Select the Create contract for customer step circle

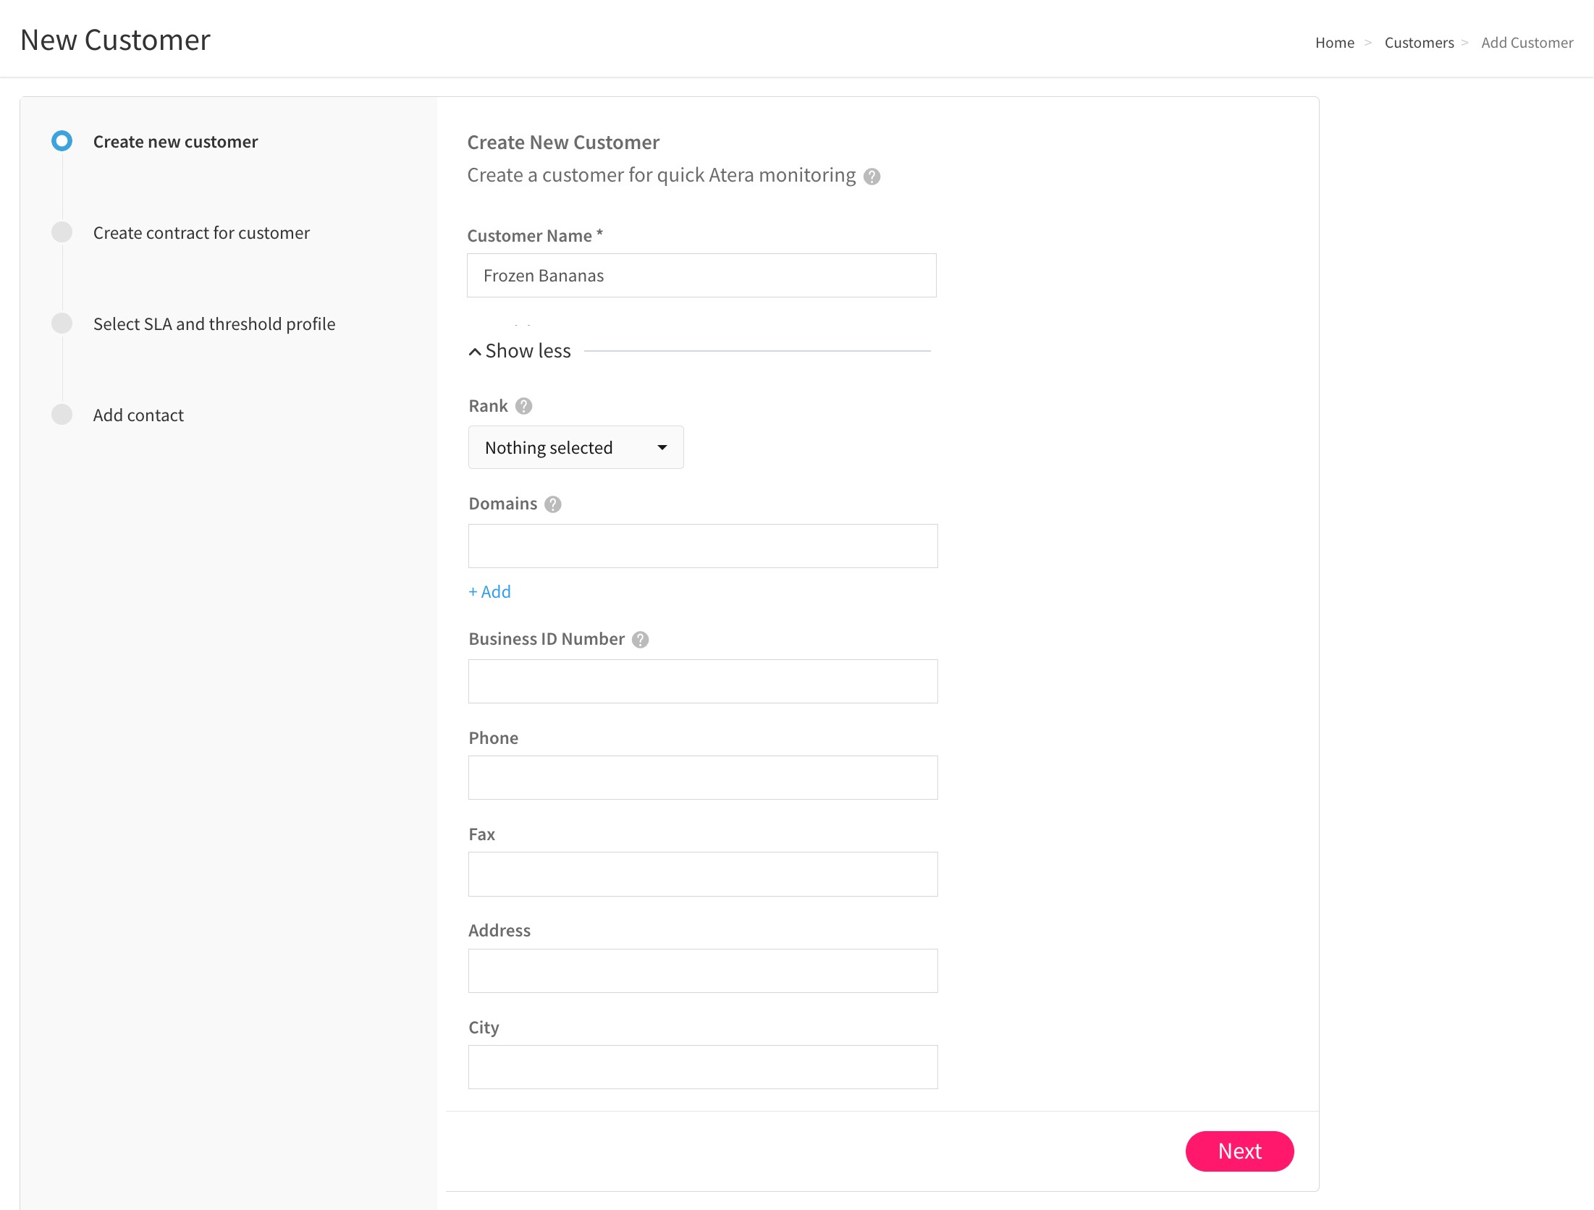[62, 232]
